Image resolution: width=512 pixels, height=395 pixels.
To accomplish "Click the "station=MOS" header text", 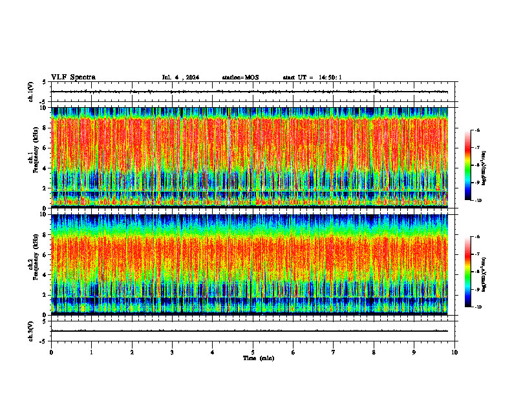I will coord(240,77).
